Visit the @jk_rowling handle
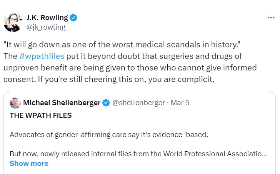The image size is (280, 174). pyautogui.click(x=46, y=27)
